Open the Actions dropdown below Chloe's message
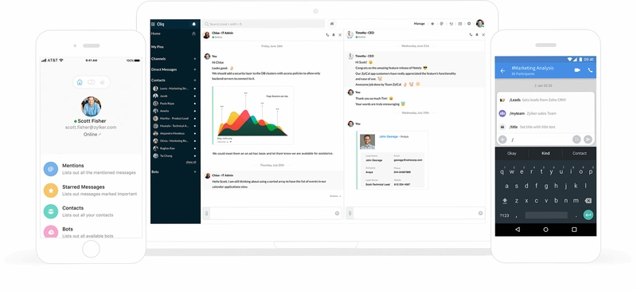 [x=335, y=196]
